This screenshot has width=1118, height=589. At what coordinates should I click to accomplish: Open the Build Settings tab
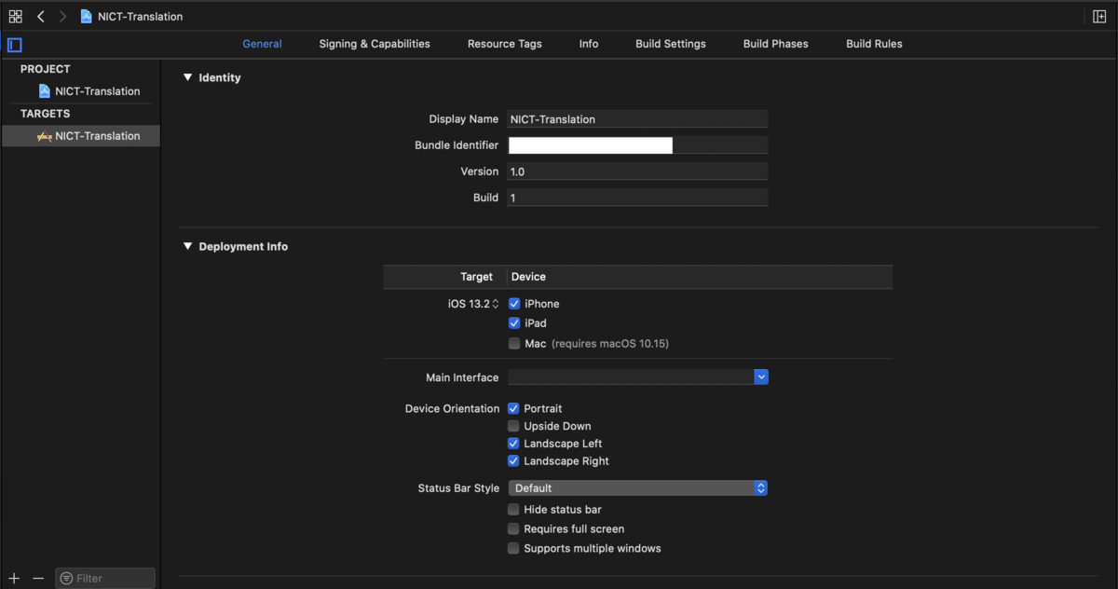coord(671,44)
